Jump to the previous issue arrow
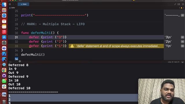 (180, 8)
